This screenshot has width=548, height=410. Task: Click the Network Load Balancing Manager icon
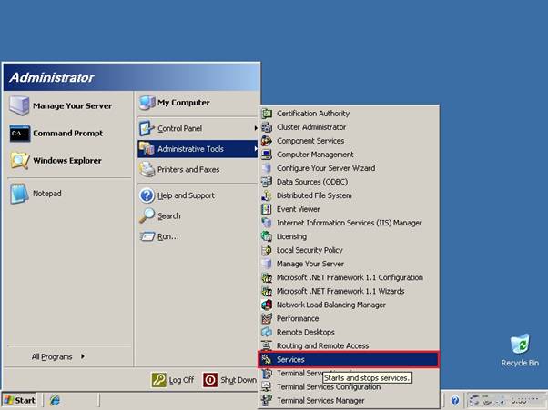tap(267, 305)
